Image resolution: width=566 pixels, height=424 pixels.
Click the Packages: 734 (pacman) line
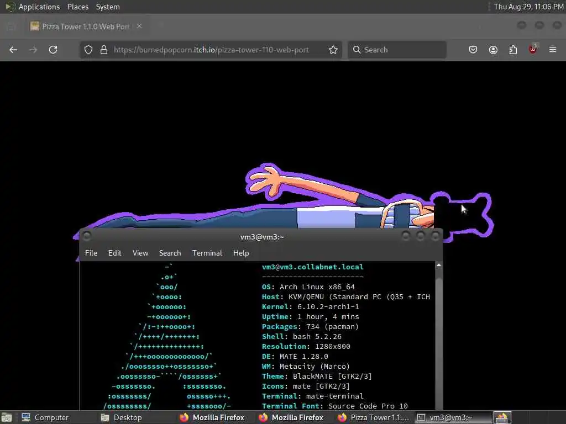pyautogui.click(x=311, y=327)
